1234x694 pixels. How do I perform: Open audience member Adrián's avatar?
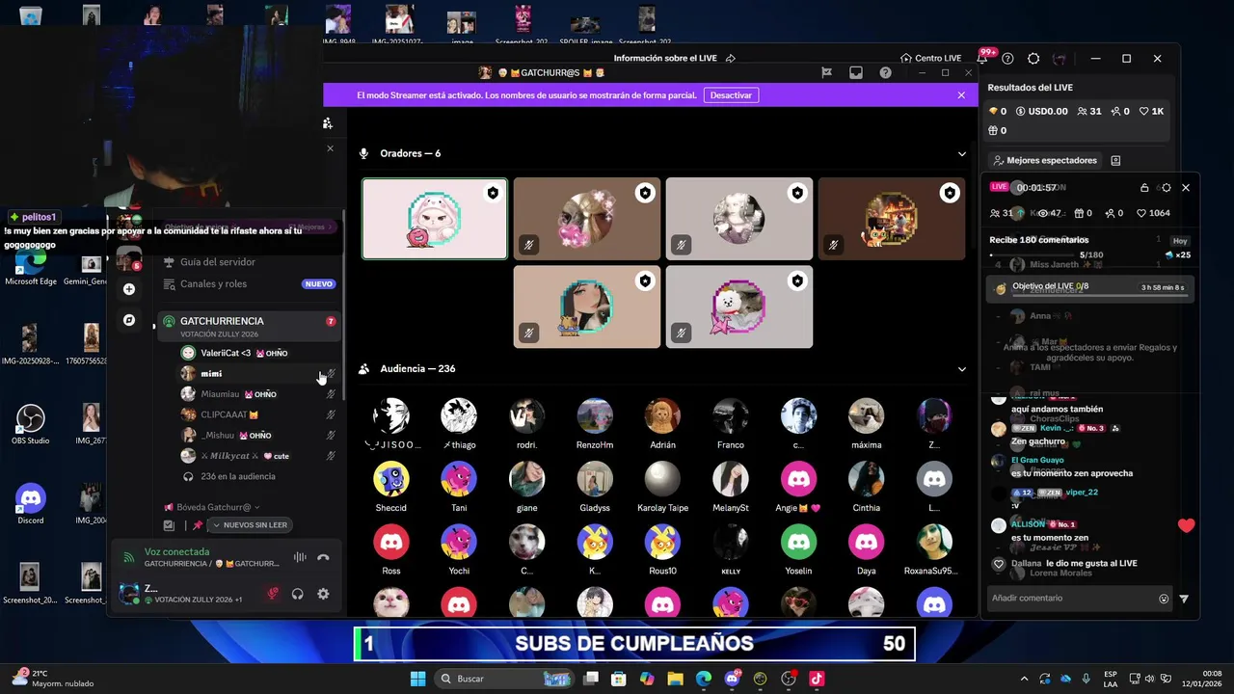click(x=662, y=416)
